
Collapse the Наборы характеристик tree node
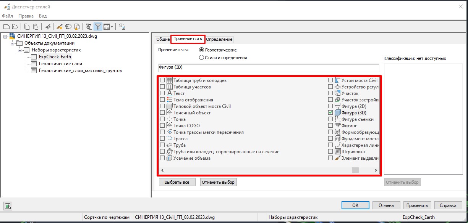click(x=19, y=50)
